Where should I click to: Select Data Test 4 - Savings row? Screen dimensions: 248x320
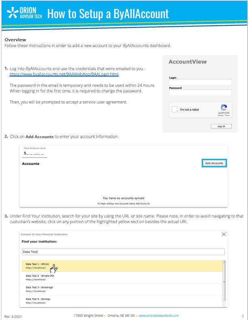pos(122,301)
